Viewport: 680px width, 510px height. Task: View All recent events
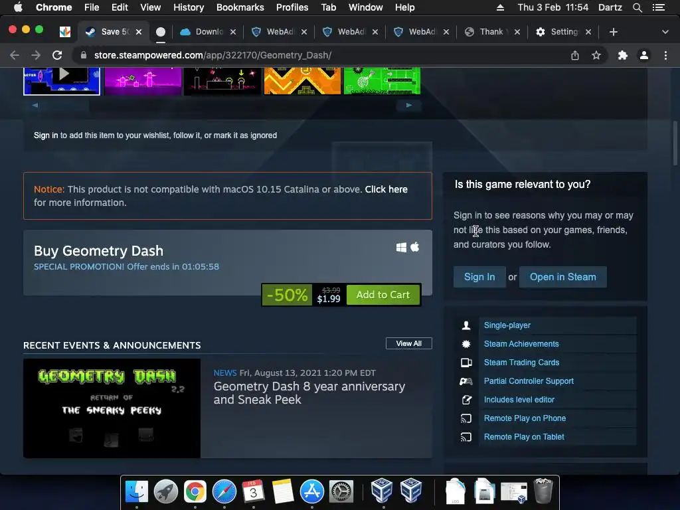(408, 343)
